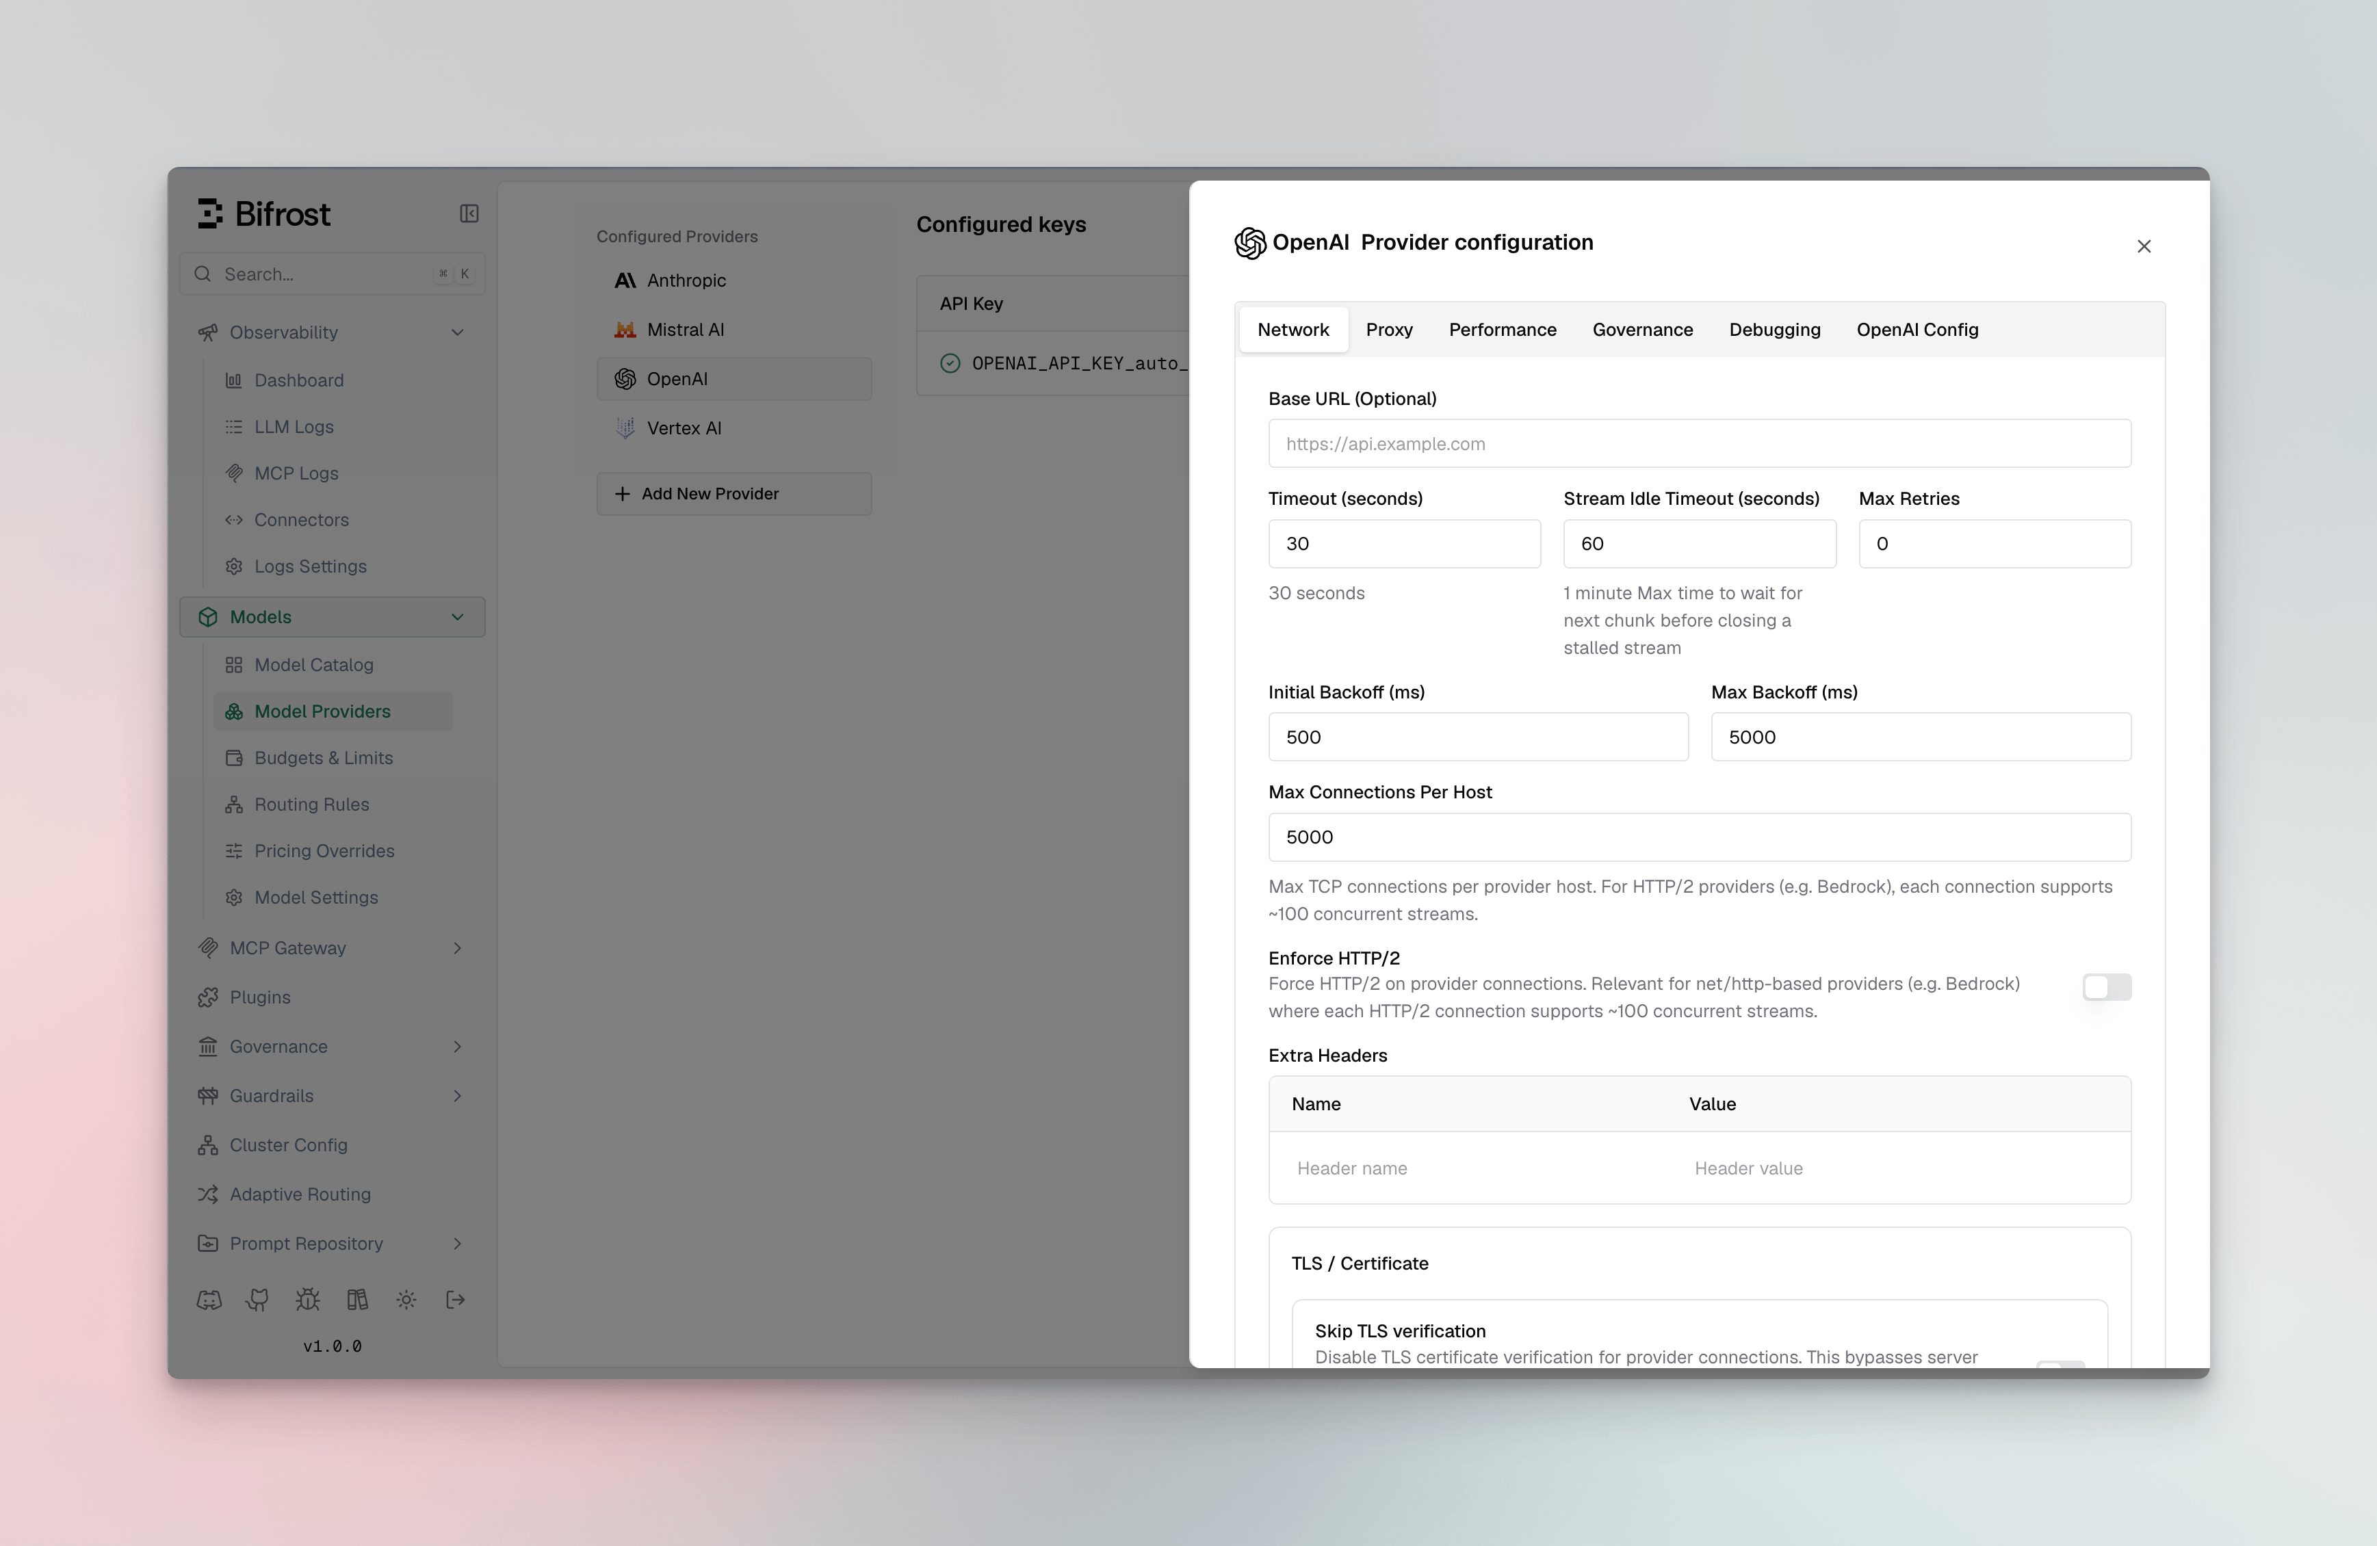Click the Observability telescope icon
The image size is (2377, 1546).
pyautogui.click(x=208, y=332)
